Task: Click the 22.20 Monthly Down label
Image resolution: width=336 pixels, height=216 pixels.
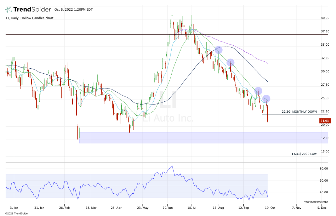Action: (299, 112)
